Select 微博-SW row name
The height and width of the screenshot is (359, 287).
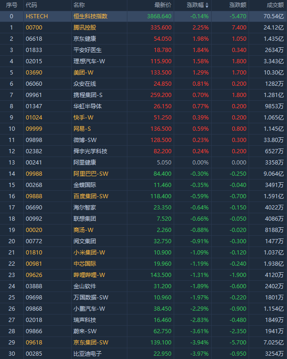point(85,140)
